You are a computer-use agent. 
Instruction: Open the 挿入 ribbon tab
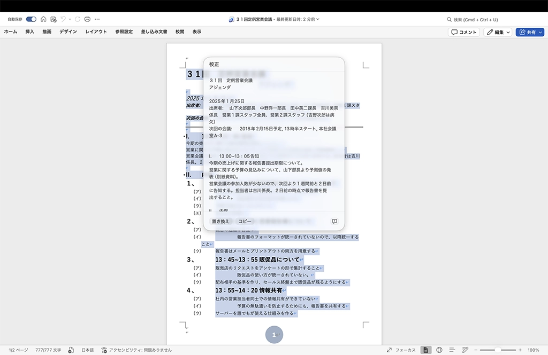30,32
